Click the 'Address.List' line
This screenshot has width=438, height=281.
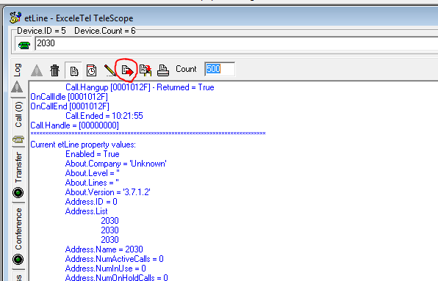86,211
